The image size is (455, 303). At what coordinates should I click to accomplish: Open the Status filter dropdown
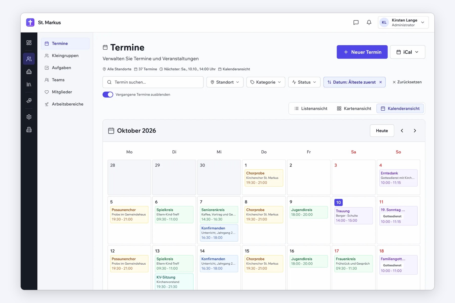click(304, 82)
